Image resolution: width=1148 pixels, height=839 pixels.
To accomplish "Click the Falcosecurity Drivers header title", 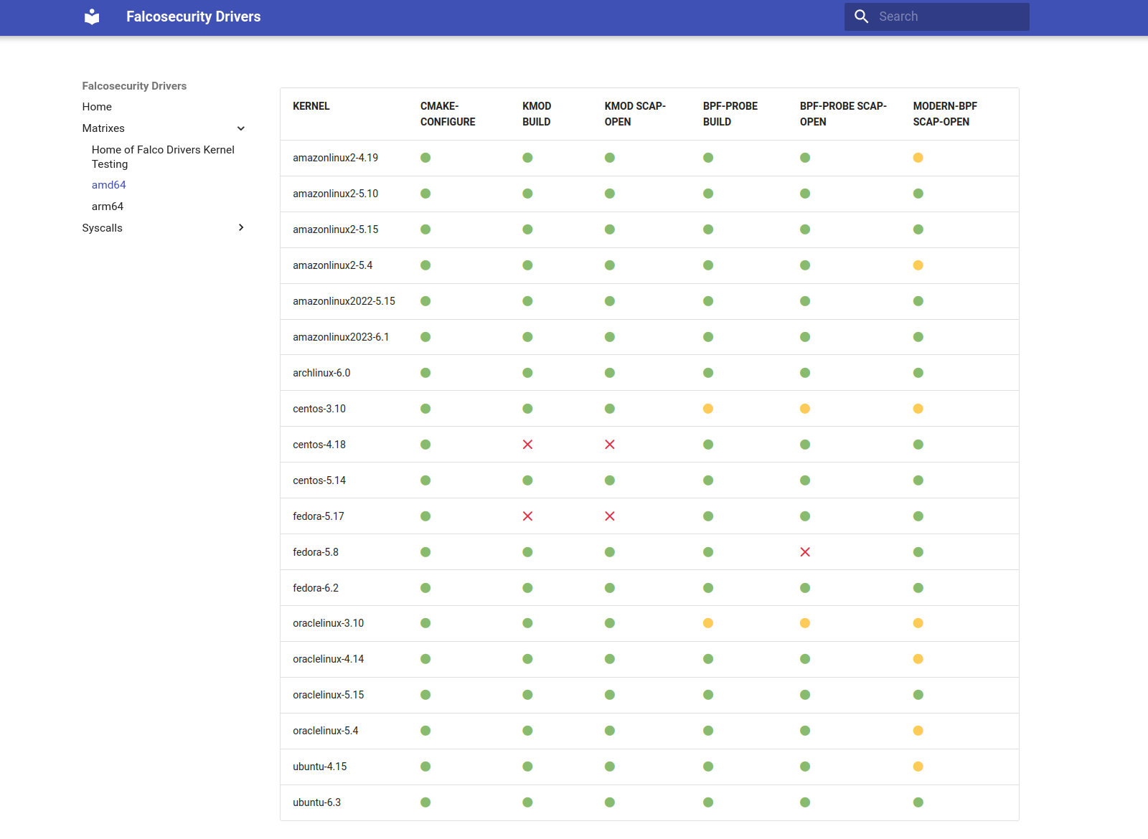I will click(193, 16).
